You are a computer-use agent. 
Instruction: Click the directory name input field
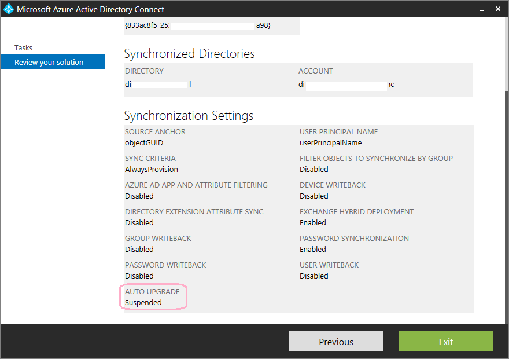tap(160, 84)
